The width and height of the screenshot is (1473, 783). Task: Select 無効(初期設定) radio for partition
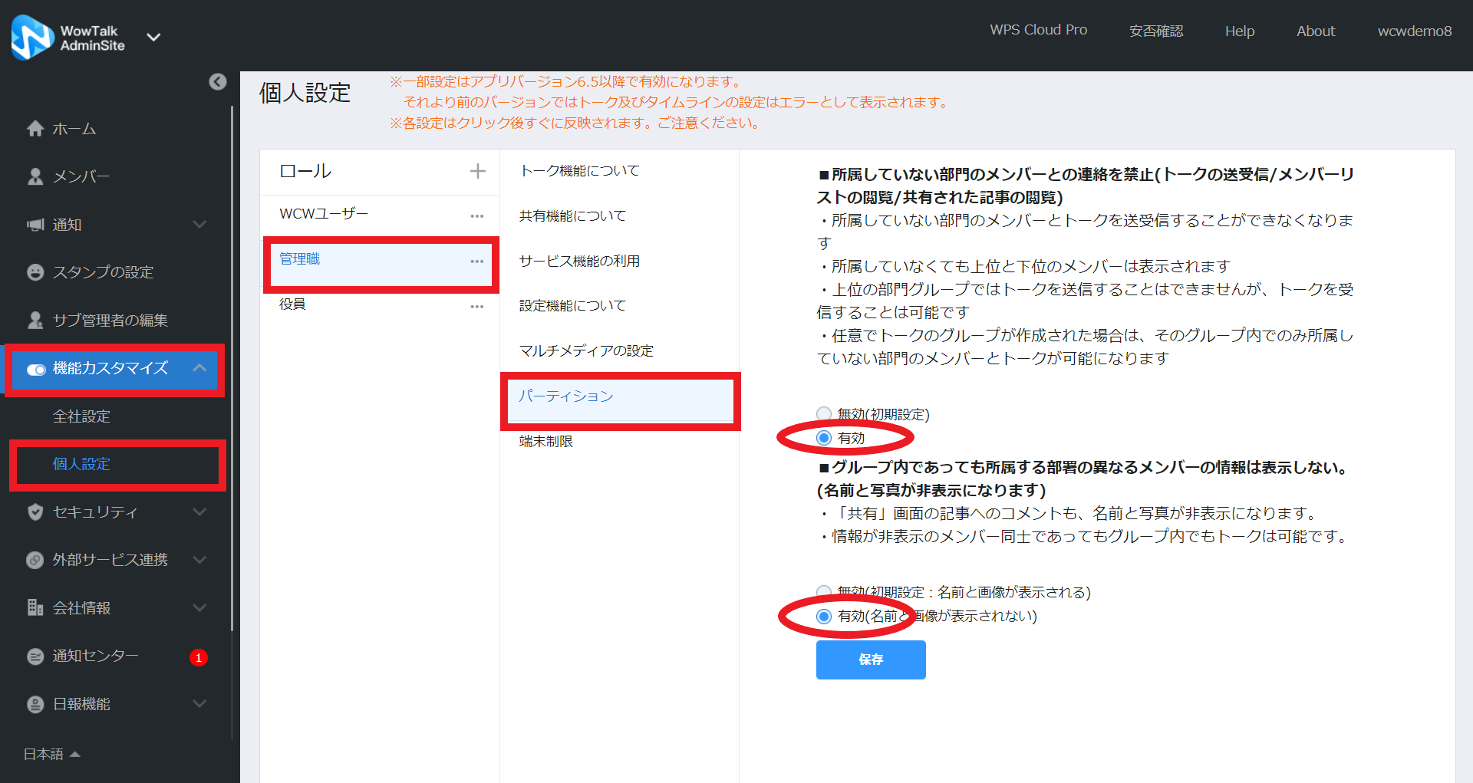[x=824, y=414]
